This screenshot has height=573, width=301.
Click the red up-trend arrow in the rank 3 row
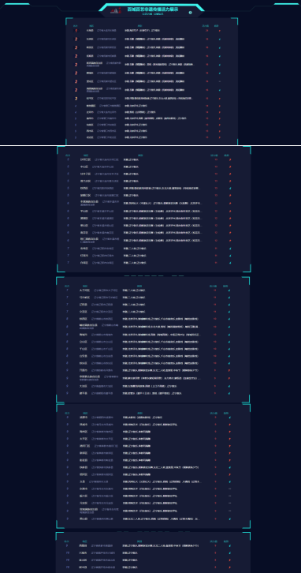pyautogui.click(x=220, y=99)
